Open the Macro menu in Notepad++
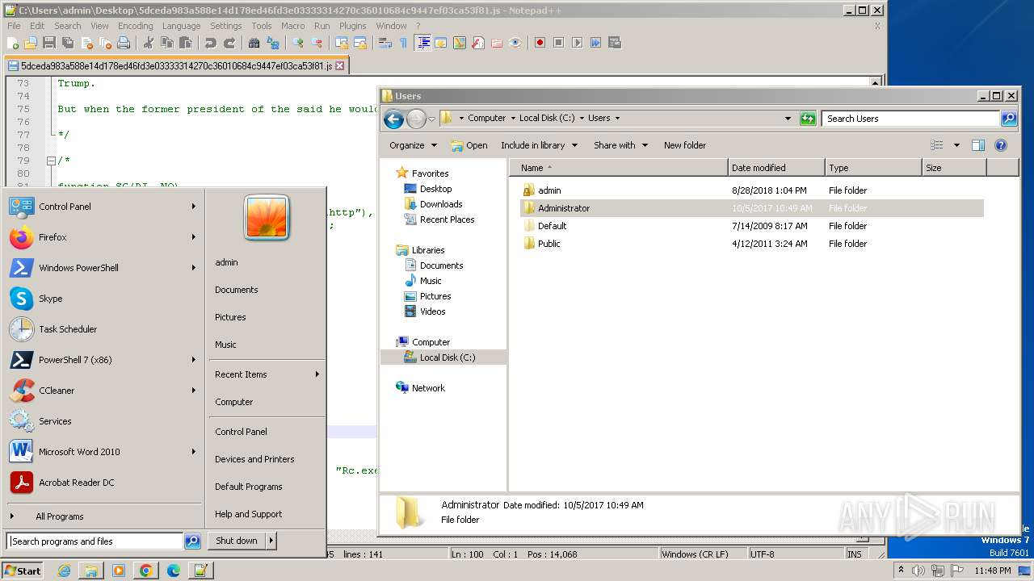Viewport: 1034px width, 581px height. pos(292,26)
